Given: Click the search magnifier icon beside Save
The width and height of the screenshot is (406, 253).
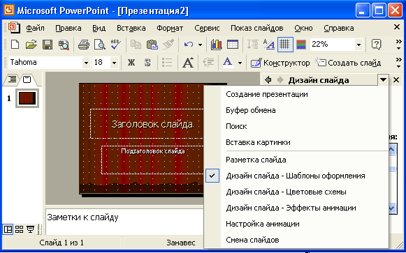Looking at the screenshot, I should 64,45.
